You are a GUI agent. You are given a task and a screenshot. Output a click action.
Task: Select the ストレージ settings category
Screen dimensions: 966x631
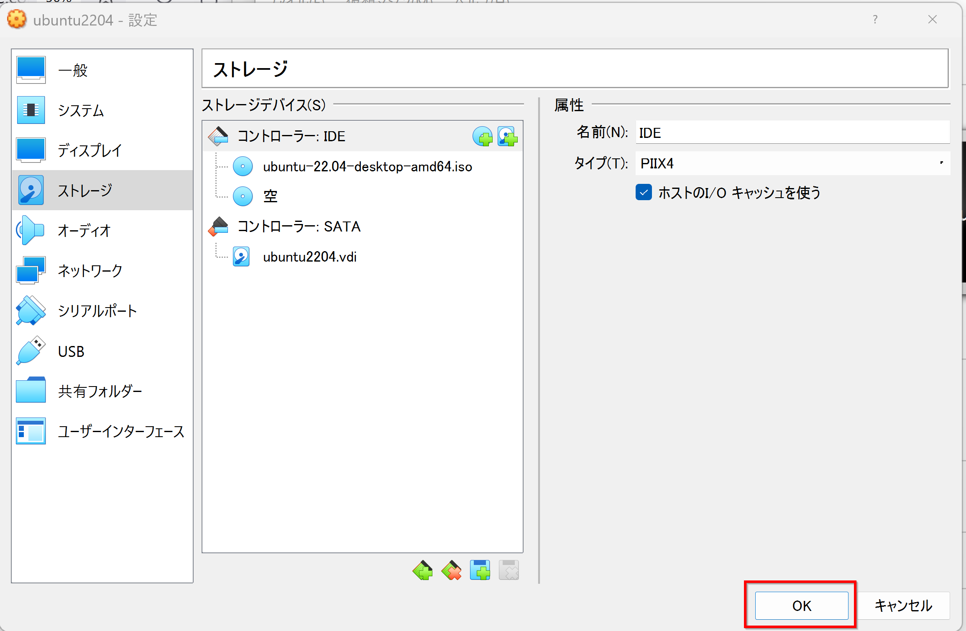point(102,190)
